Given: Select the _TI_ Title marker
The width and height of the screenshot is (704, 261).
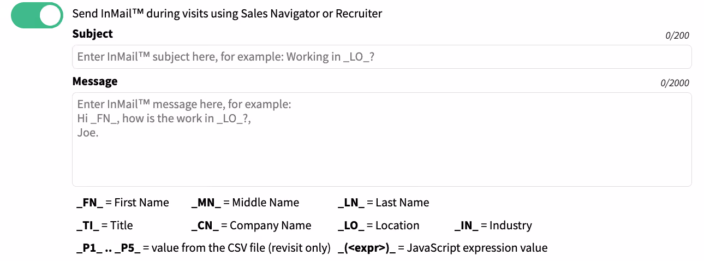Looking at the screenshot, I should click(88, 226).
